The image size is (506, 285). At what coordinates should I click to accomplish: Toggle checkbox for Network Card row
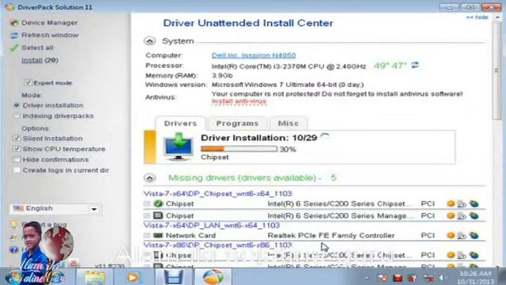pos(147,236)
